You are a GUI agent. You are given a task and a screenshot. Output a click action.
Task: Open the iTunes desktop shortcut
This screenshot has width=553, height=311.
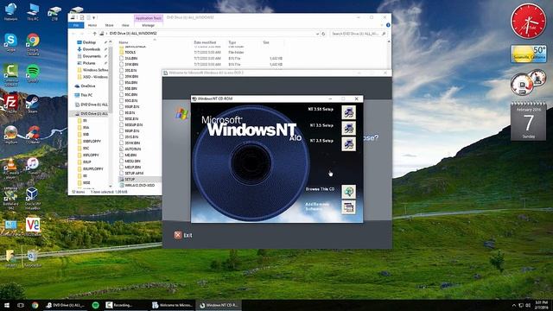[x=33, y=166]
